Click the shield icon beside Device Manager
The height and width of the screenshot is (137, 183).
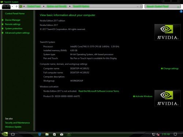(x=3, y=20)
